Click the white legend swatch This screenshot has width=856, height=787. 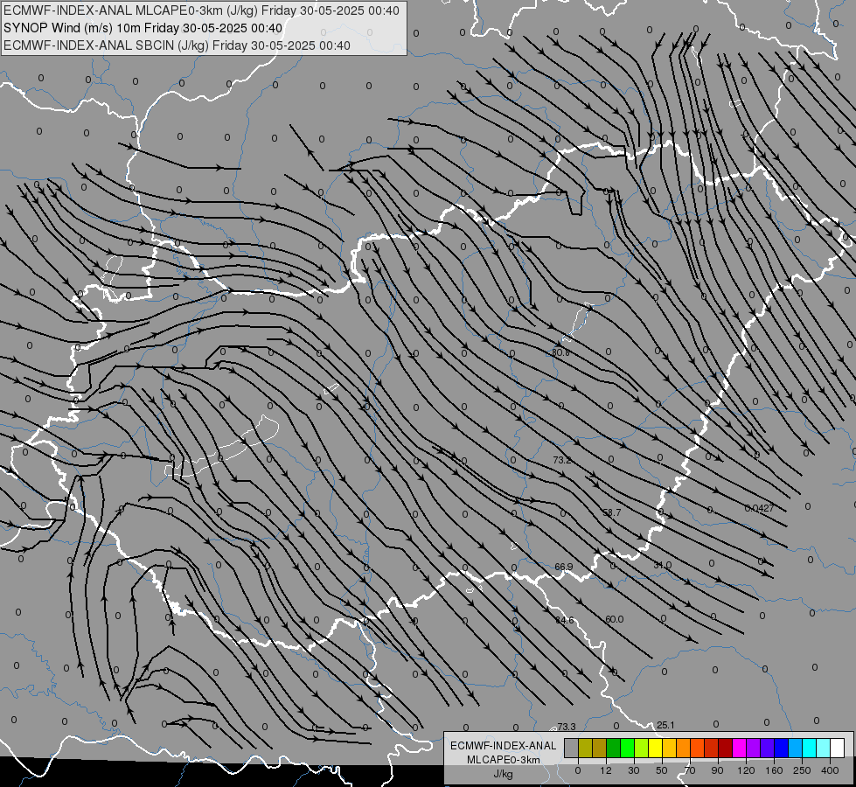(x=837, y=748)
